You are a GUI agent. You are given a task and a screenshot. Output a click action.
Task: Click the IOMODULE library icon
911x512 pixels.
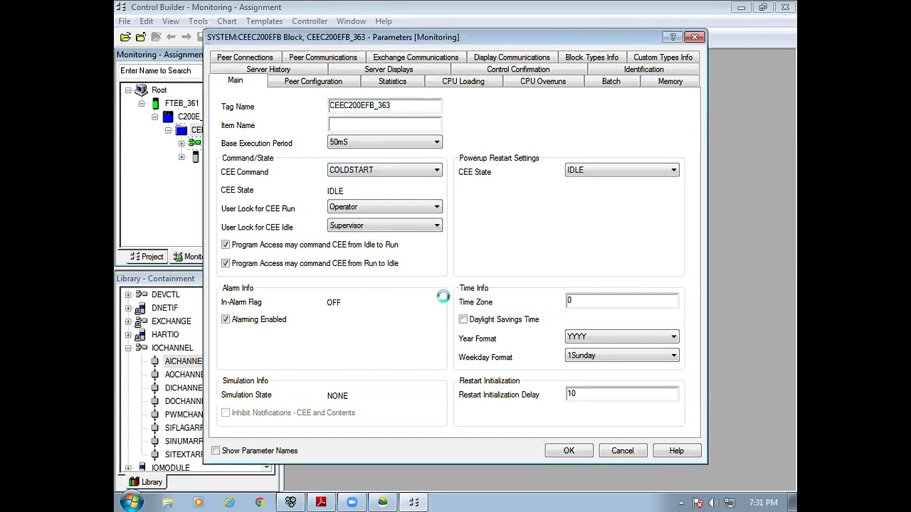pyautogui.click(x=142, y=467)
